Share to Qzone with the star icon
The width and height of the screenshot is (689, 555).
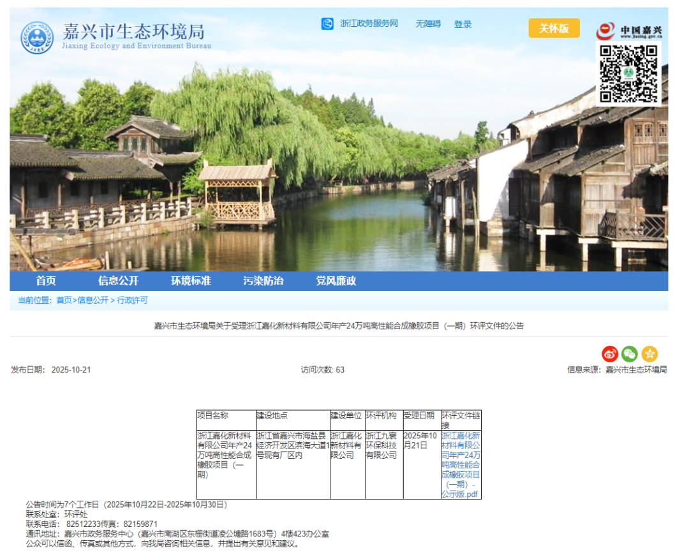649,354
